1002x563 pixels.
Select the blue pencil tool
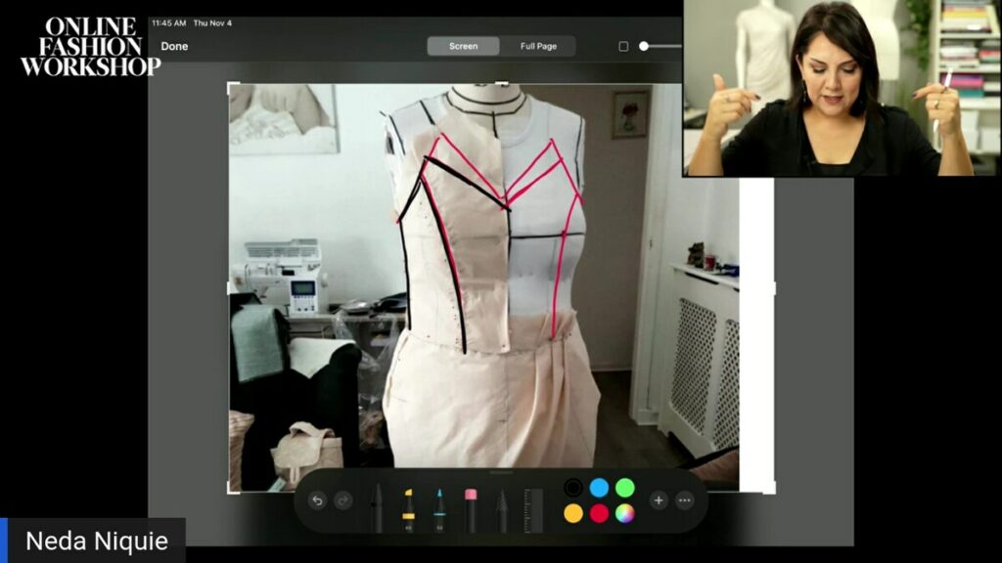coord(439,510)
